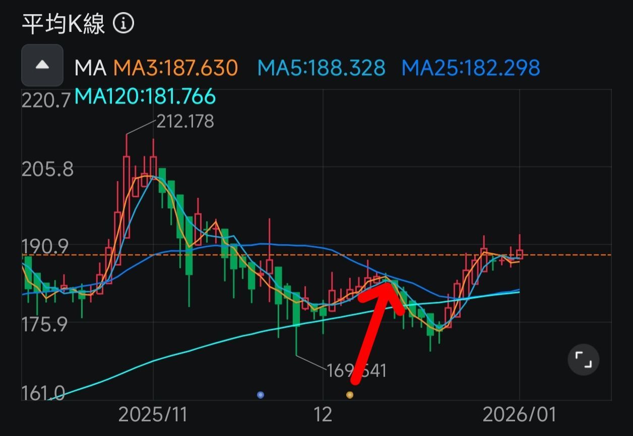Select the latest rightmost candlestick

pos(520,253)
